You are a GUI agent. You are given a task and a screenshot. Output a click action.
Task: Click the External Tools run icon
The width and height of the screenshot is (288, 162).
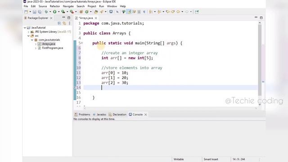(72, 12)
